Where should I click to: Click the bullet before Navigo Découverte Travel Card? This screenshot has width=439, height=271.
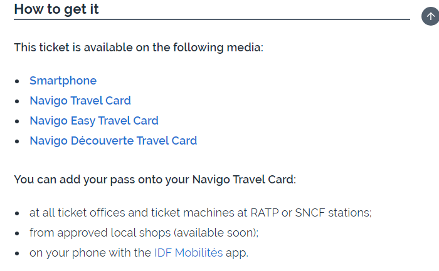tap(17, 141)
